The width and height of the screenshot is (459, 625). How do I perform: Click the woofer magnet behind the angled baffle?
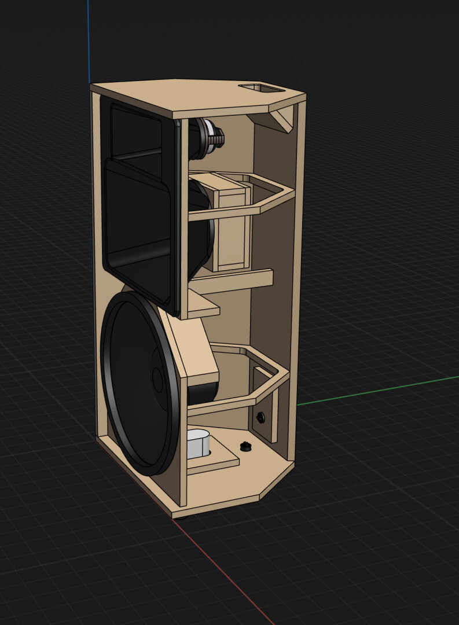[x=203, y=392]
